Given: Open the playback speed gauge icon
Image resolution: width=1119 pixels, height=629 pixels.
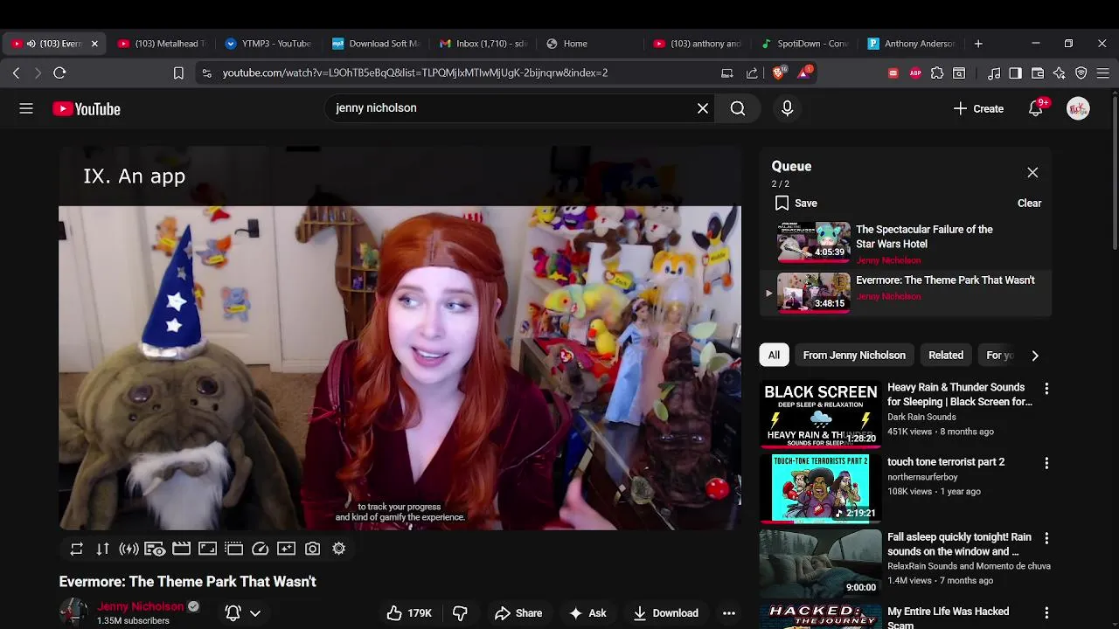Looking at the screenshot, I should pos(260,549).
